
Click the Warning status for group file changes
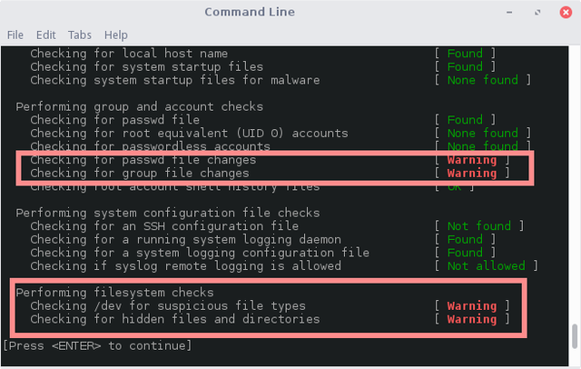tap(472, 173)
